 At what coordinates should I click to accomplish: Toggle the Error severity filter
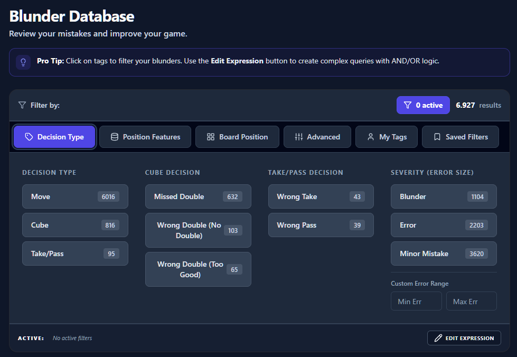click(444, 225)
